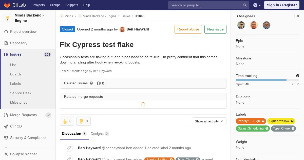Click Report abuse button
The image size is (304, 160).
(x=188, y=29)
